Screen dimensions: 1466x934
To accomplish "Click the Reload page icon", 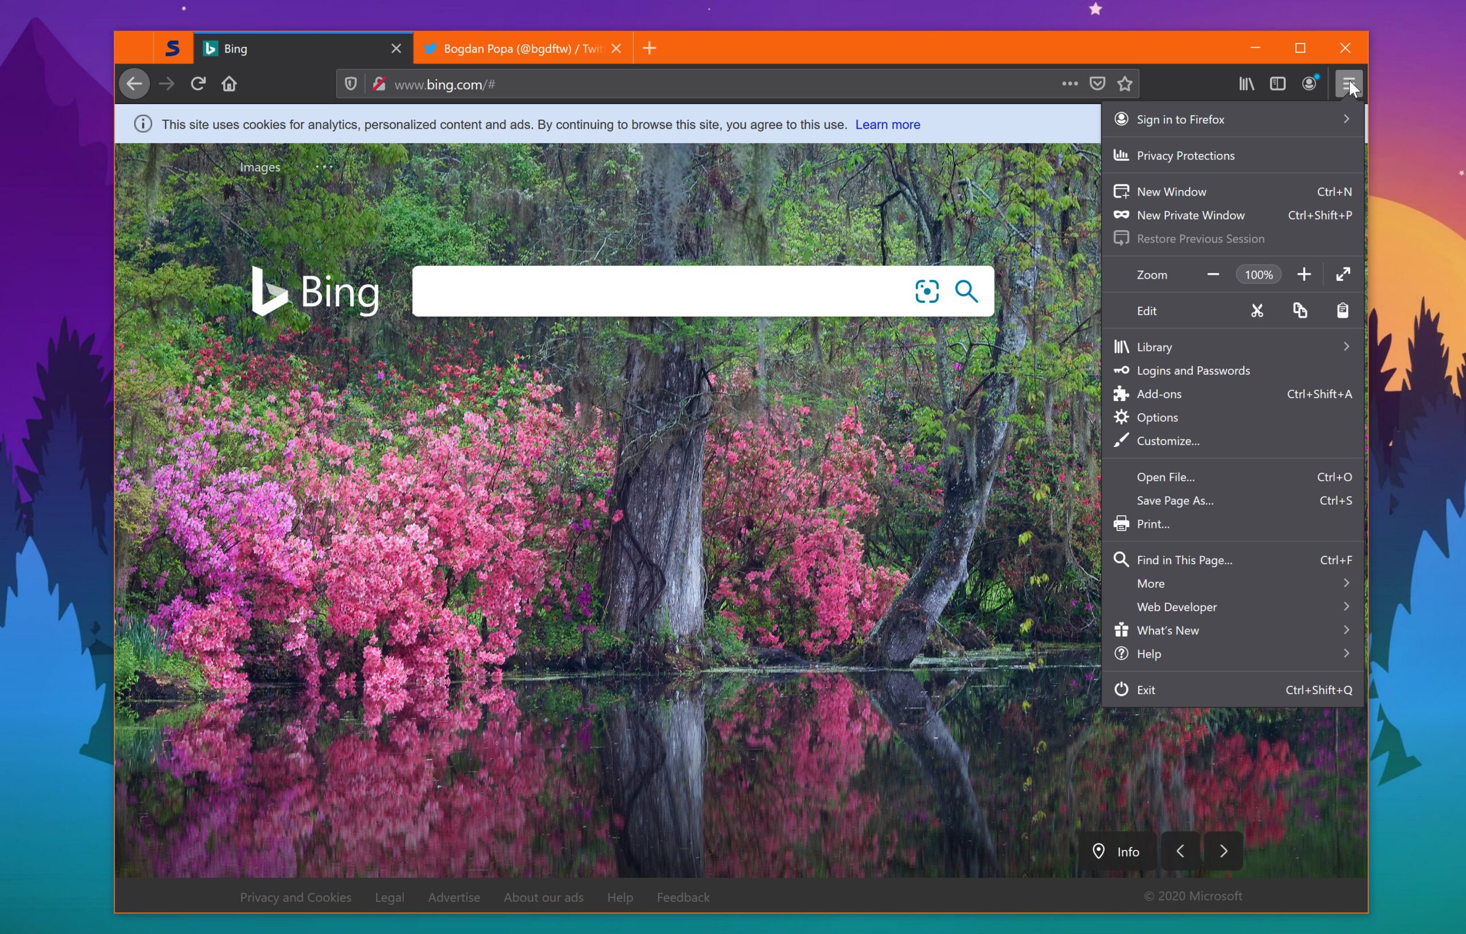I will click(x=198, y=84).
